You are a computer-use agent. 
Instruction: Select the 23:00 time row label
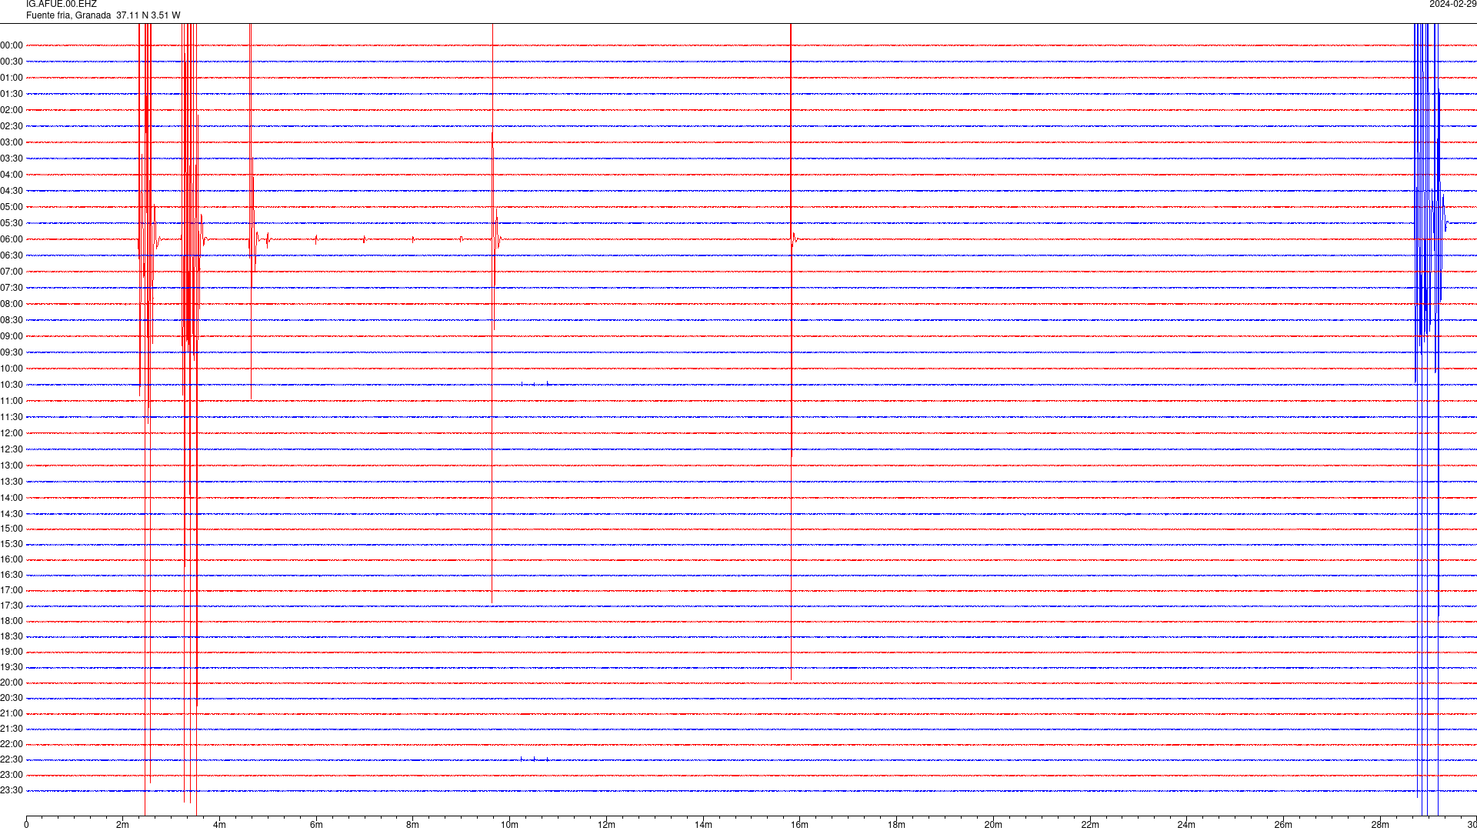12,775
